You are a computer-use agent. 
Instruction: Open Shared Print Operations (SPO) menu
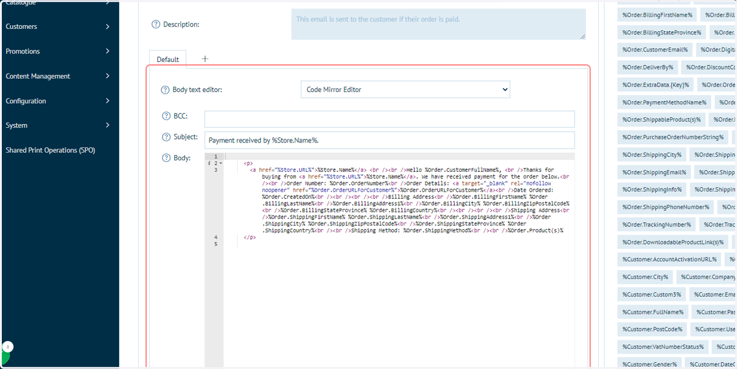coord(50,150)
